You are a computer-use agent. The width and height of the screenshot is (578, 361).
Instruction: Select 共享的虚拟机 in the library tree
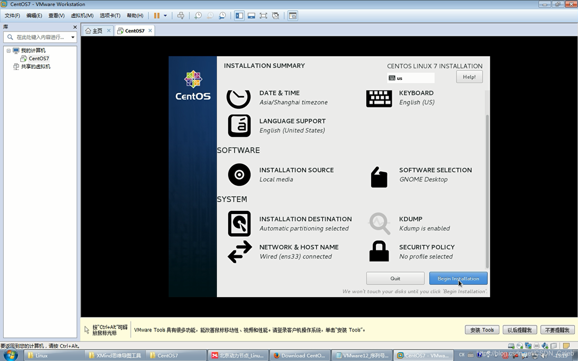tap(36, 67)
